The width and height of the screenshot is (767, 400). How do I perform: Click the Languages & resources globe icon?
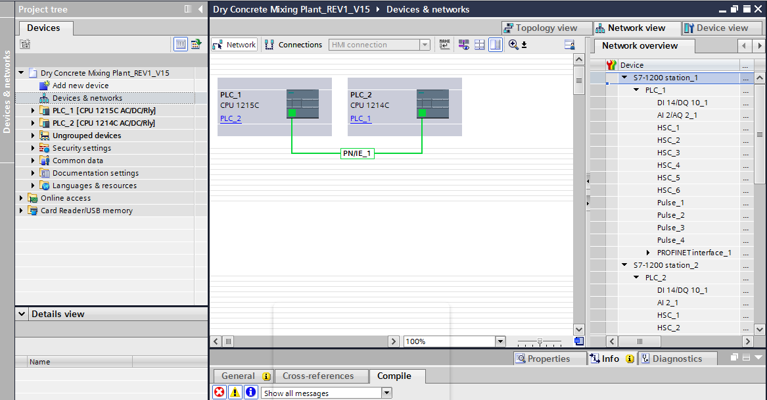coord(45,186)
